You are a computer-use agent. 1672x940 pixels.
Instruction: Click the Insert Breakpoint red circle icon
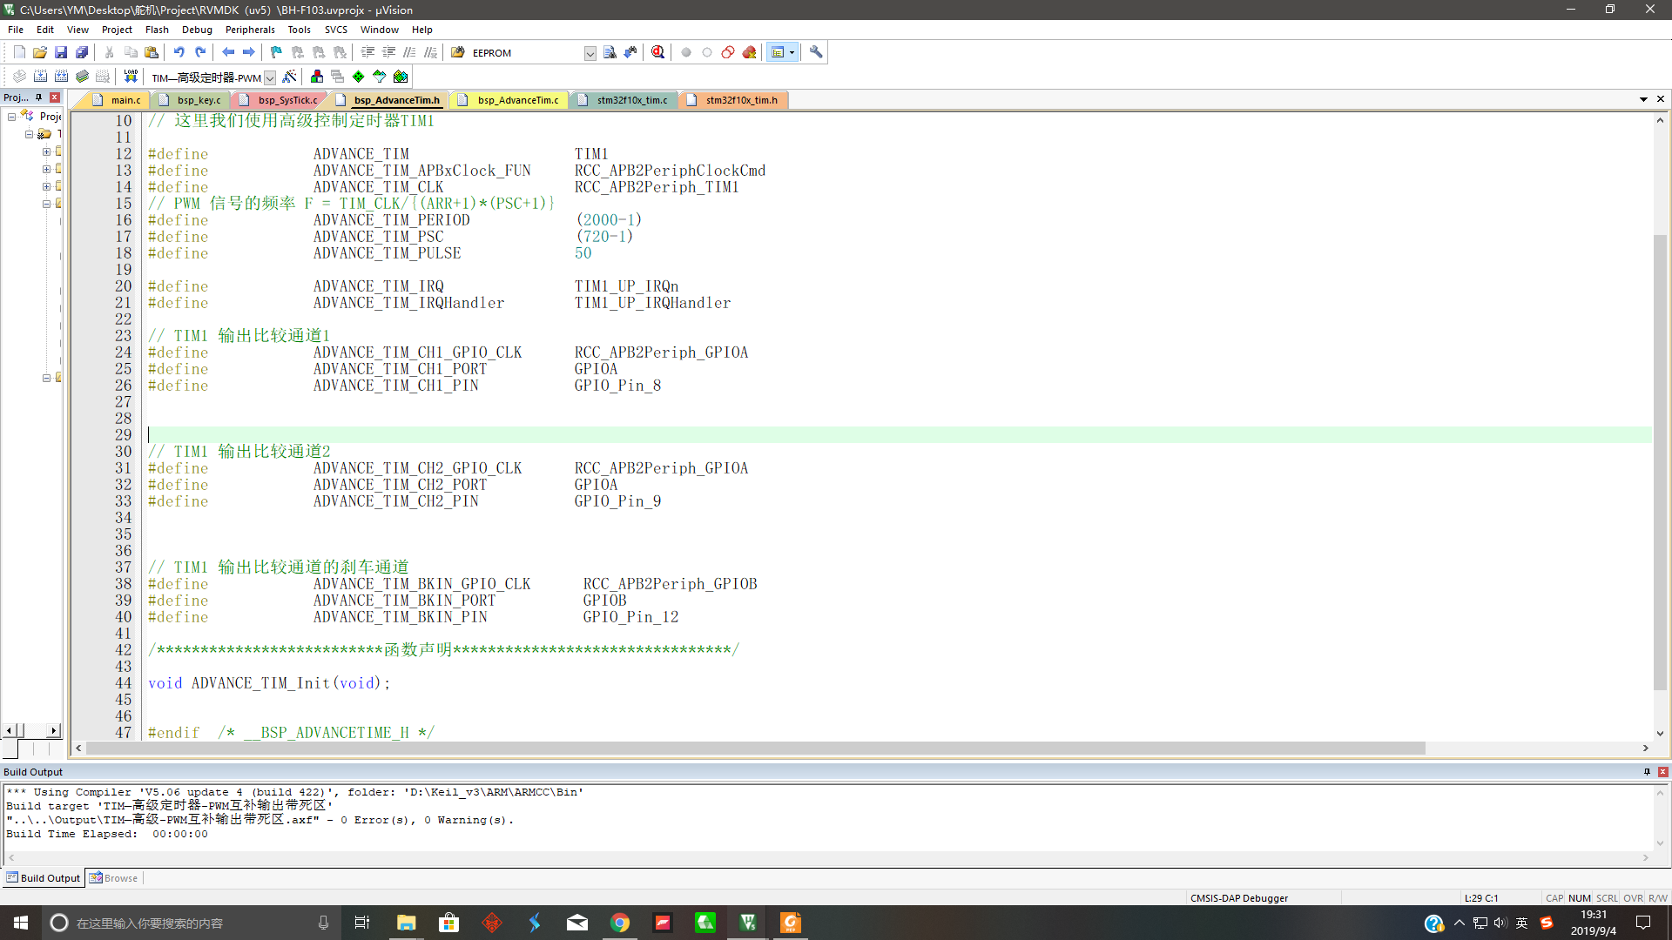686,52
